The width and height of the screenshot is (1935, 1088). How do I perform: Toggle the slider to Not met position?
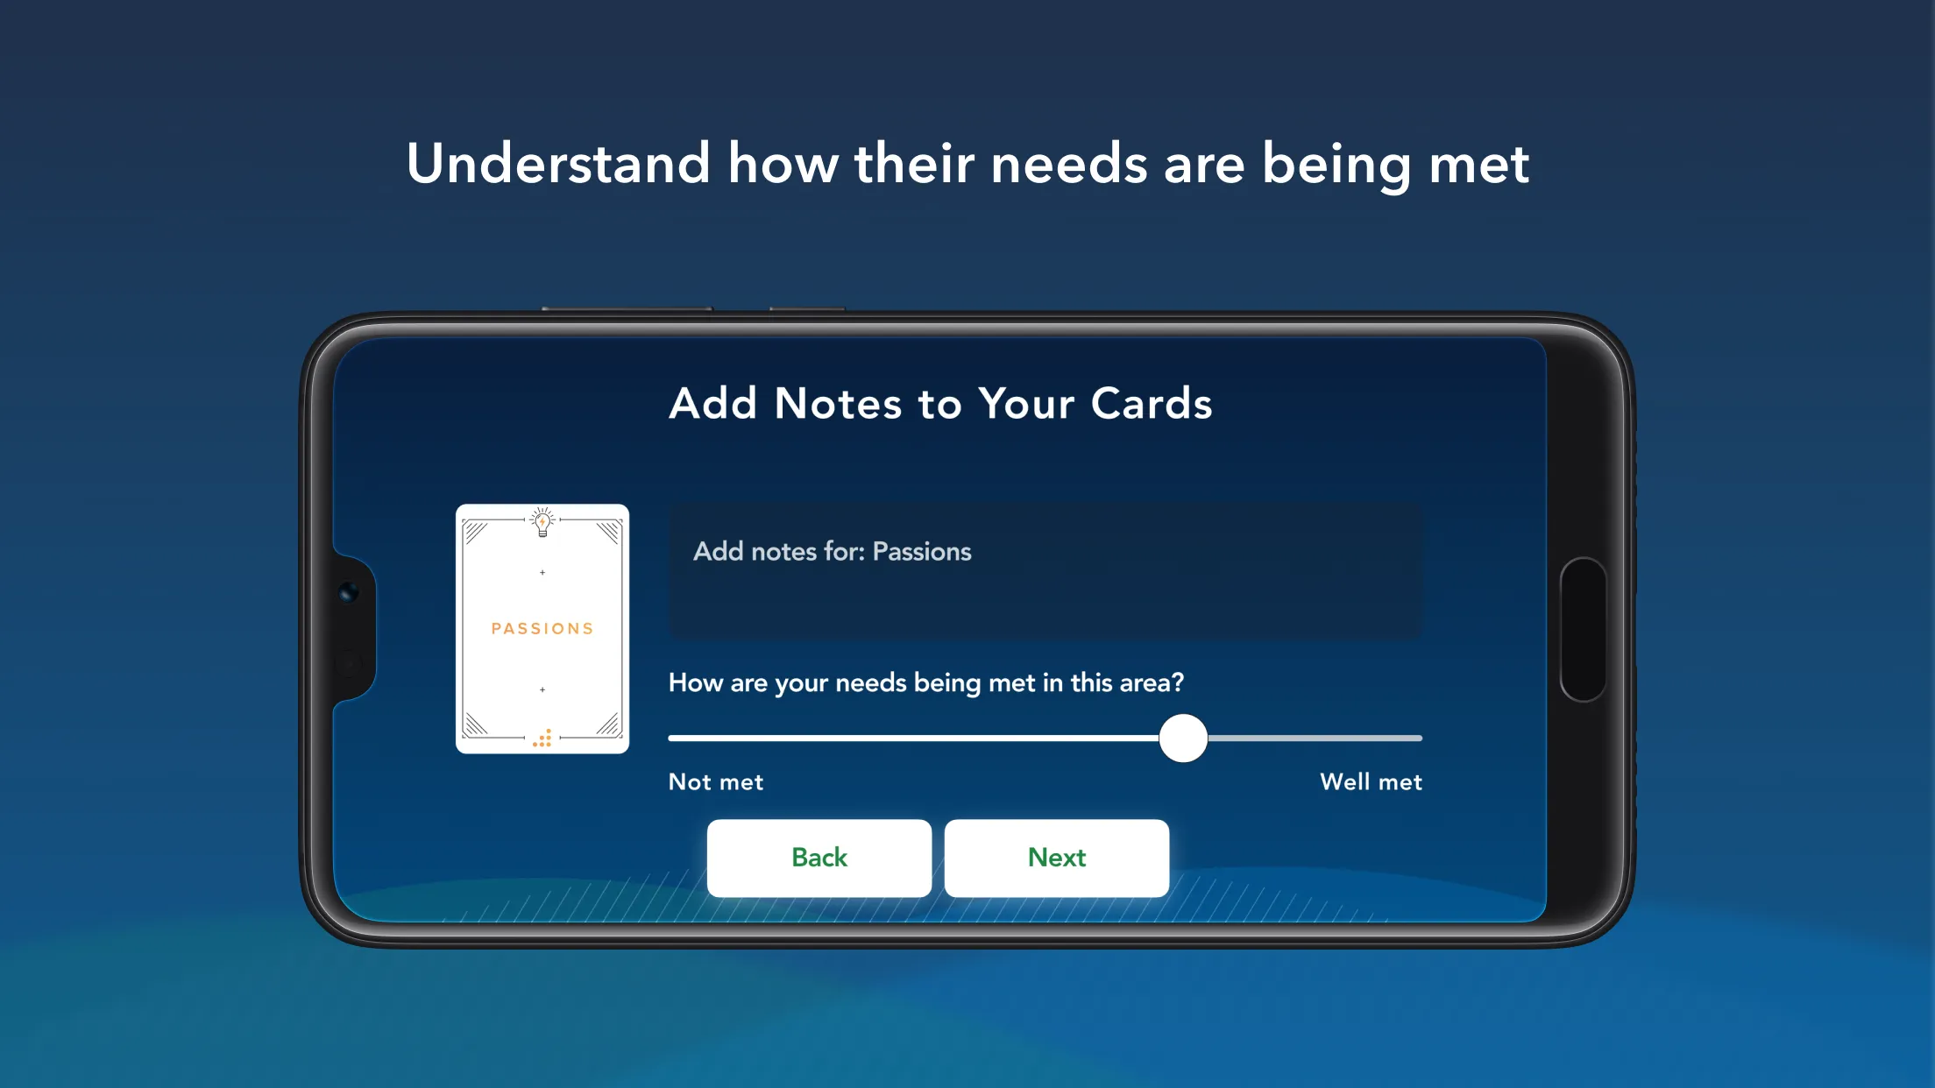671,738
